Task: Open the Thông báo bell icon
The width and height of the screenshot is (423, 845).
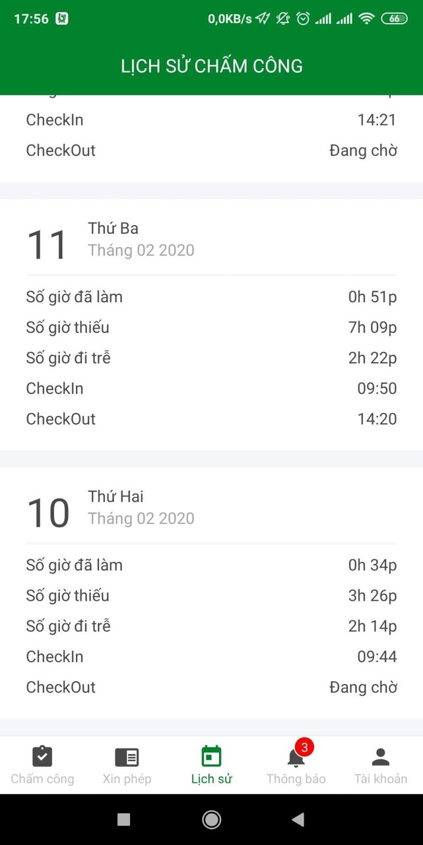Action: pos(295,757)
